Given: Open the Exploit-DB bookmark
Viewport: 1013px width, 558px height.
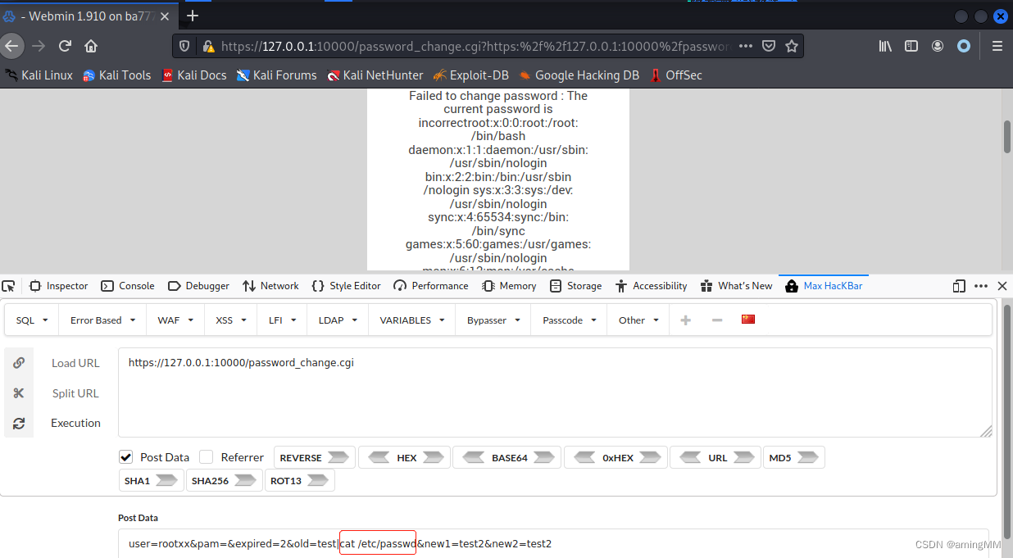Looking at the screenshot, I should pyautogui.click(x=470, y=75).
